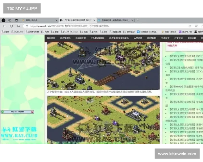The image size is (203, 162).
Task: Open the 虚拟主机 bookmark folder
Action: (x=115, y=32)
